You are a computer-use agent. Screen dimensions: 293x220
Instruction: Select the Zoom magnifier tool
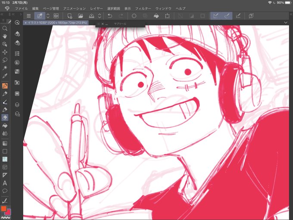[x=5, y=28]
